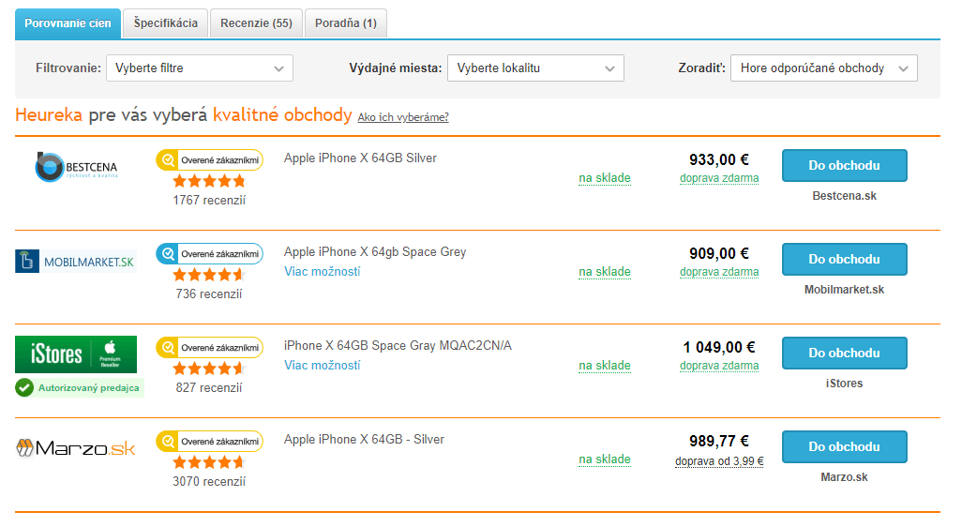Click Viac možností under Mobilmarket offer

(323, 271)
